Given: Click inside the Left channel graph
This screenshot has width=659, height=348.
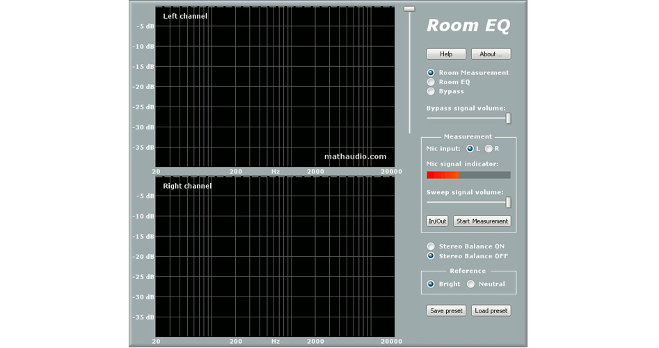Looking at the screenshot, I should (x=275, y=86).
